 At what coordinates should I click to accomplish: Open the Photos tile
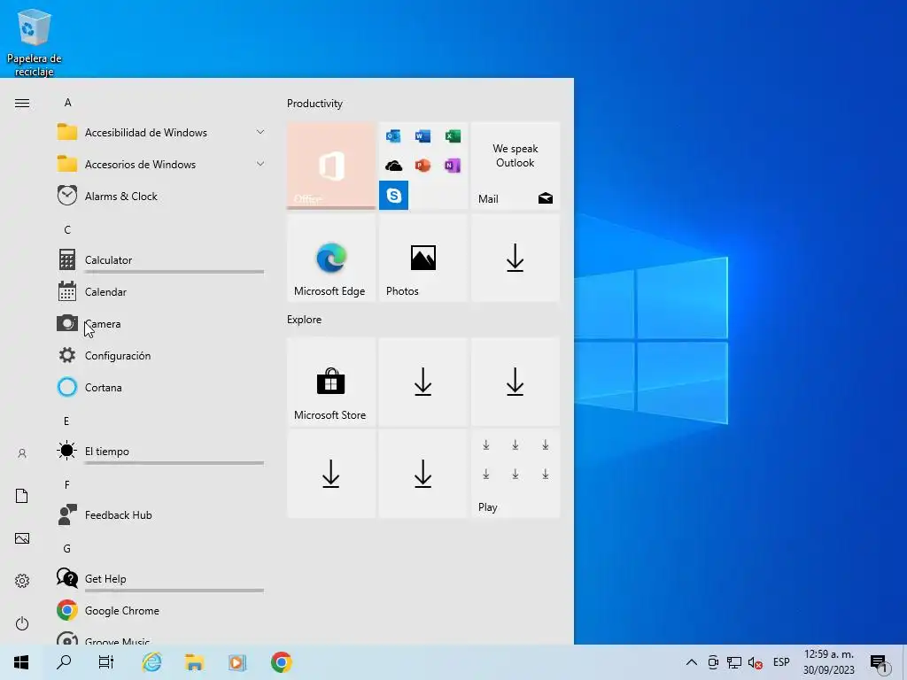tap(422, 258)
